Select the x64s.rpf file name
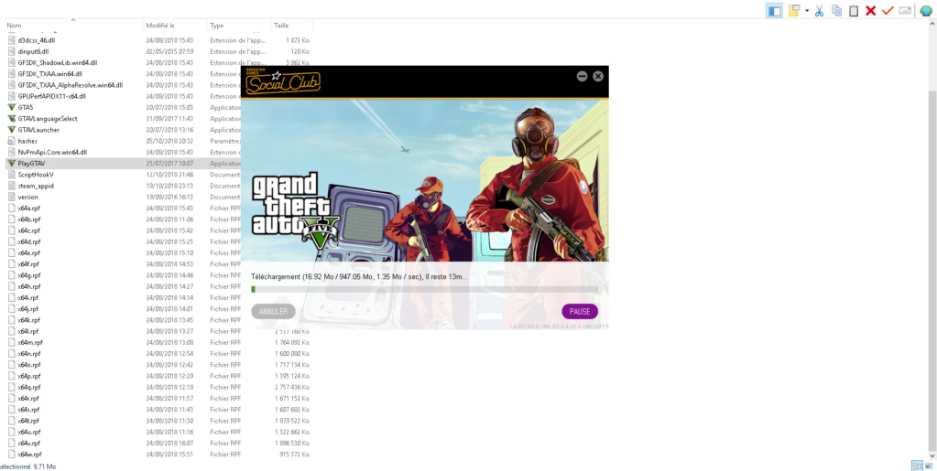The image size is (937, 471). [x=28, y=410]
